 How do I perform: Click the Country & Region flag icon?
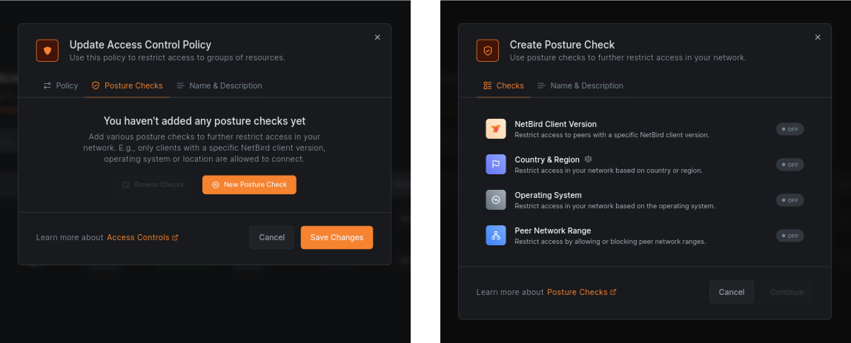click(x=496, y=164)
